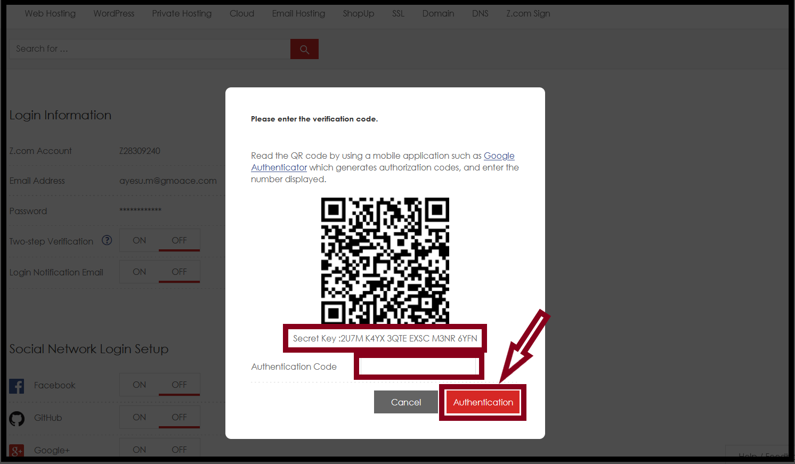Click the Password label
795x464 pixels.
coord(28,211)
